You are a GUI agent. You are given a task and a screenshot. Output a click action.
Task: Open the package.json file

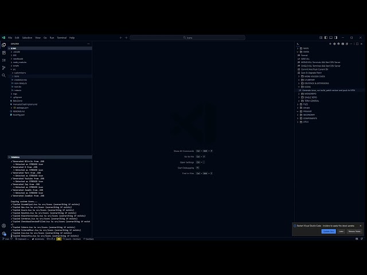click(x=22, y=108)
